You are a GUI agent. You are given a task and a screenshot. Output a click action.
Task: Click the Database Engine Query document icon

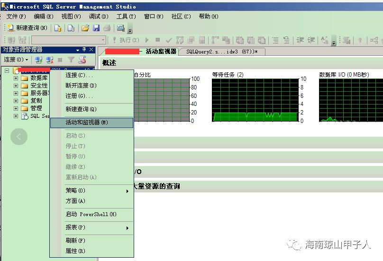point(58,28)
